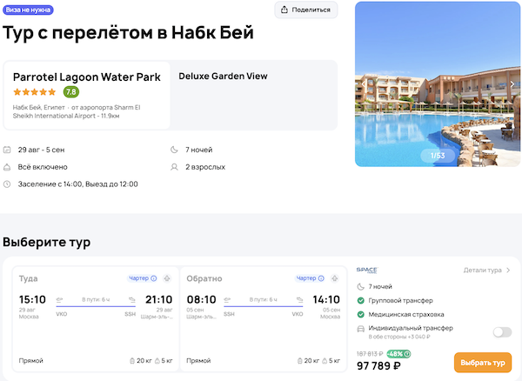Viewport: 522px width, 381px height.
Task: Click the SPACE tour operator logo
Action: [366, 271]
